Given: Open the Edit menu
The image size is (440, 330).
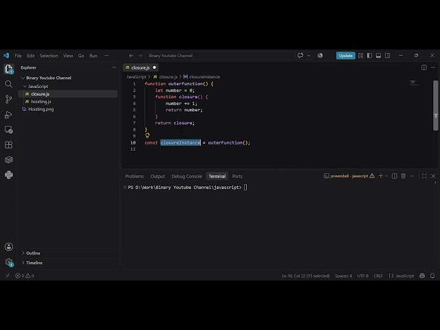Looking at the screenshot, I should pyautogui.click(x=30, y=56).
